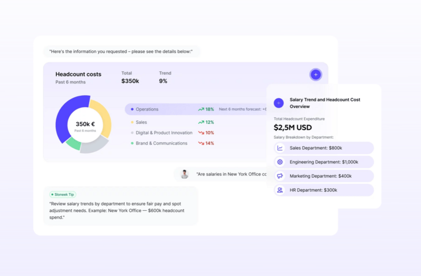
Task: Open the Marketing Department: $400k row
Action: pos(324,176)
